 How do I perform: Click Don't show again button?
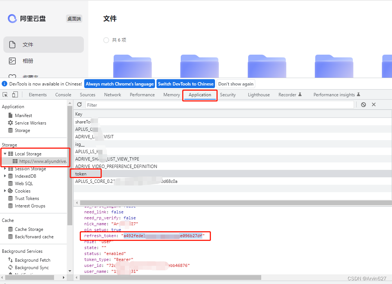point(236,84)
